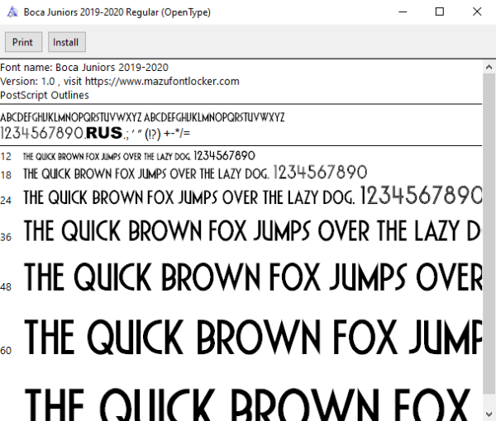Click the 'Font name: Boca Juniors 2019-2020' line

84,67
